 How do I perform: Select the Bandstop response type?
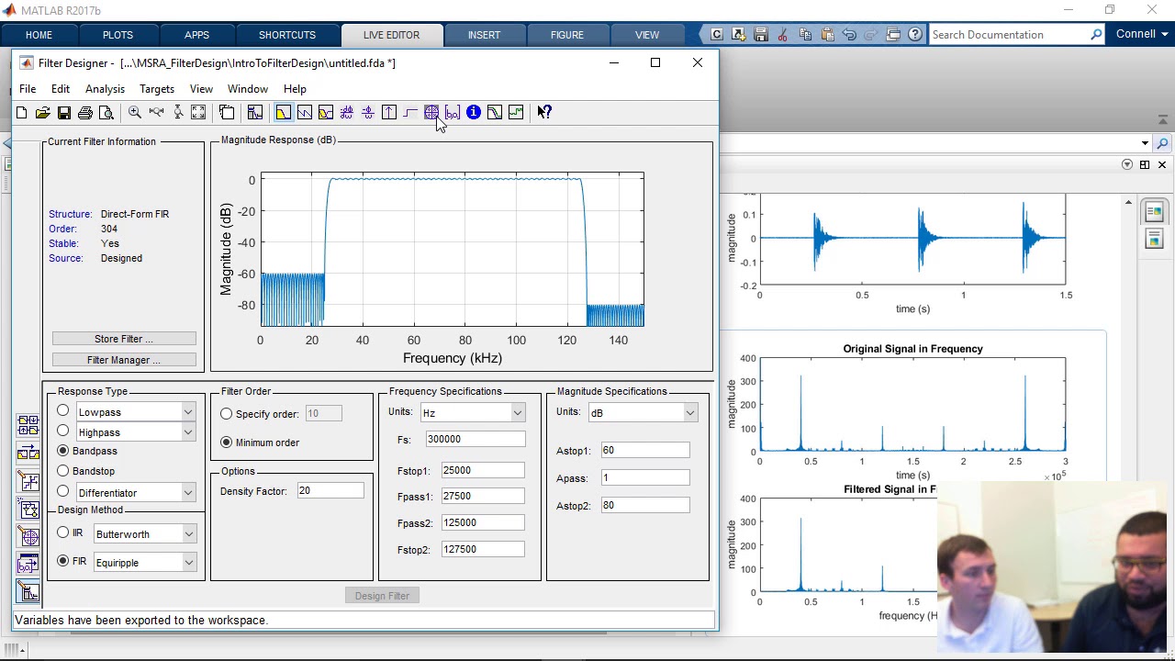tap(63, 471)
